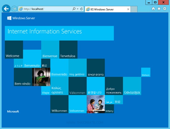Click the Welkom tile
Viewport: 170px width, 129px height.
[146, 72]
